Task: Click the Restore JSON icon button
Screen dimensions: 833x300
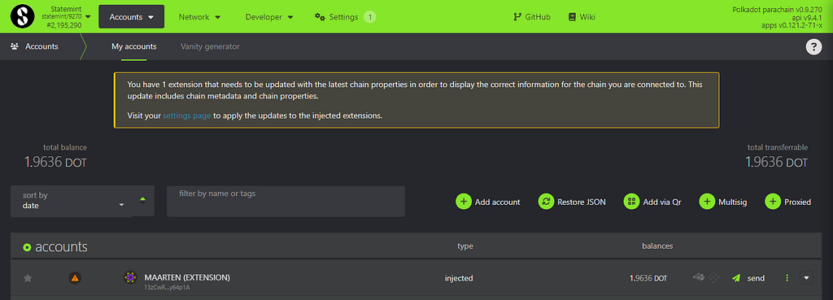Action: pyautogui.click(x=546, y=202)
